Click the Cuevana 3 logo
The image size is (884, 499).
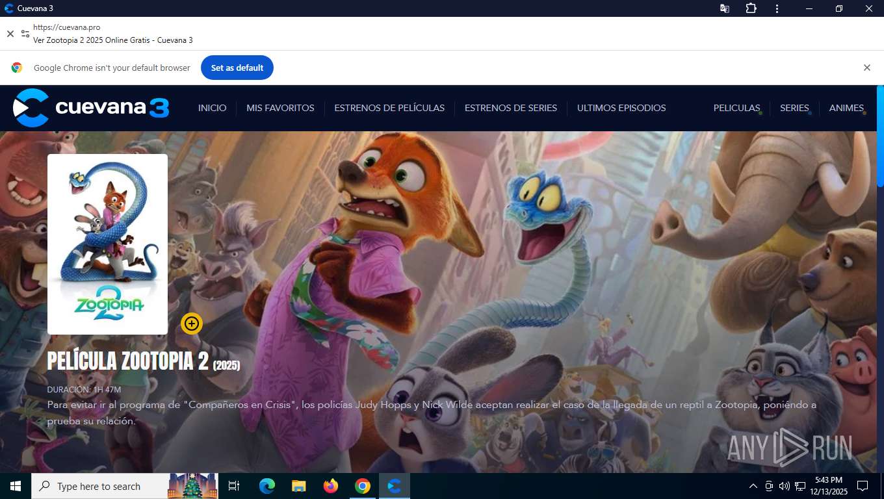(92, 108)
